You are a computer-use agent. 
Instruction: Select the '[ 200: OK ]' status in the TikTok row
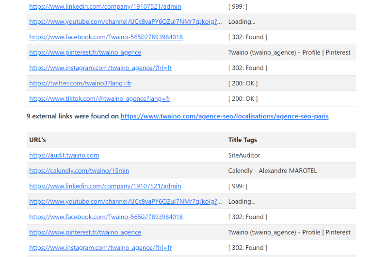[x=243, y=99]
